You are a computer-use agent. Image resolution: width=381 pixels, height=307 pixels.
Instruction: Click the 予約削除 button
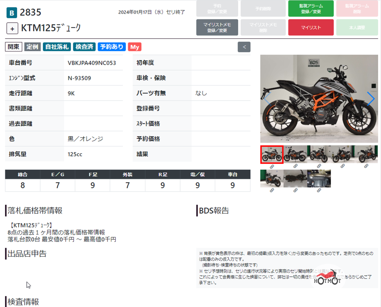[x=263, y=9]
